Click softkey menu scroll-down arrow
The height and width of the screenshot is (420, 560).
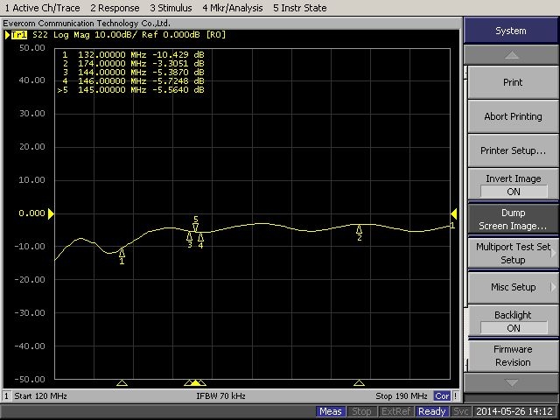[511, 383]
